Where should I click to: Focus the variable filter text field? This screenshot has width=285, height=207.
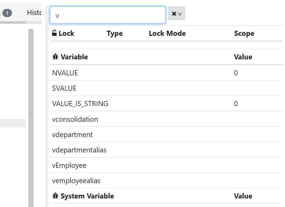click(108, 15)
